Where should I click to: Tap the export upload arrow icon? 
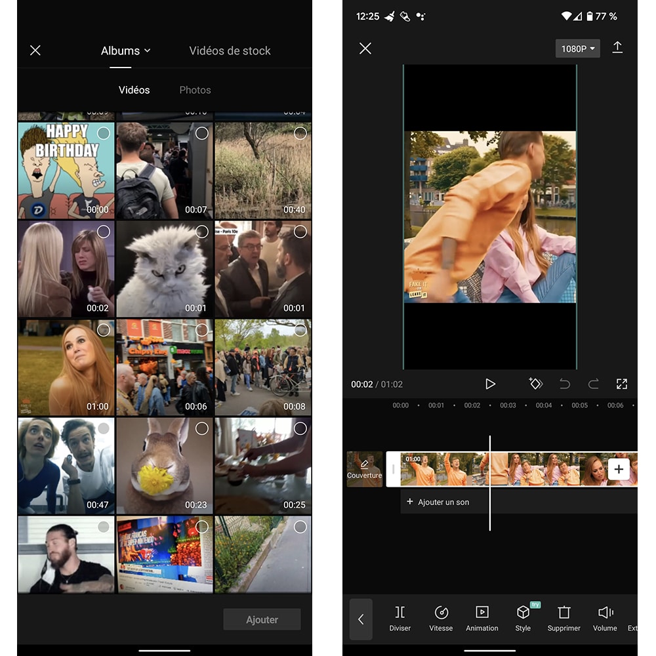[617, 48]
